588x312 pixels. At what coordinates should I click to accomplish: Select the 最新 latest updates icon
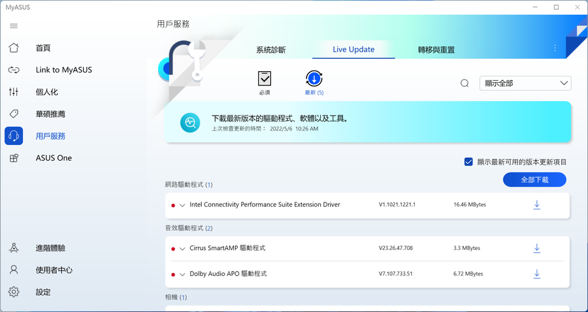point(314,79)
